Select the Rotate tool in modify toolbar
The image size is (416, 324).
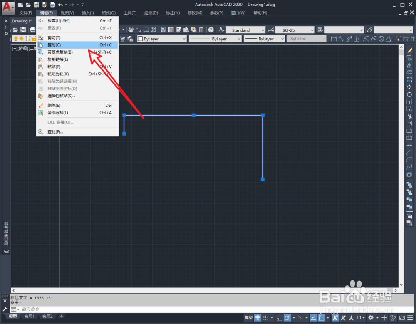coord(409,94)
